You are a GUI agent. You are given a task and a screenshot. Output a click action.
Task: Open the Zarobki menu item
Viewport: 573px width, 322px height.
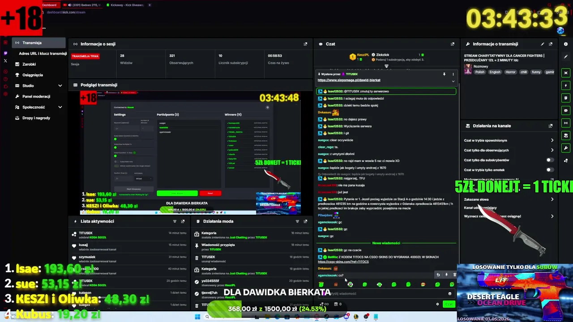tap(39, 64)
